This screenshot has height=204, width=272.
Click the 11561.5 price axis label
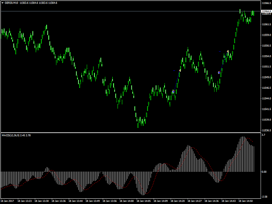(x=266, y=24)
